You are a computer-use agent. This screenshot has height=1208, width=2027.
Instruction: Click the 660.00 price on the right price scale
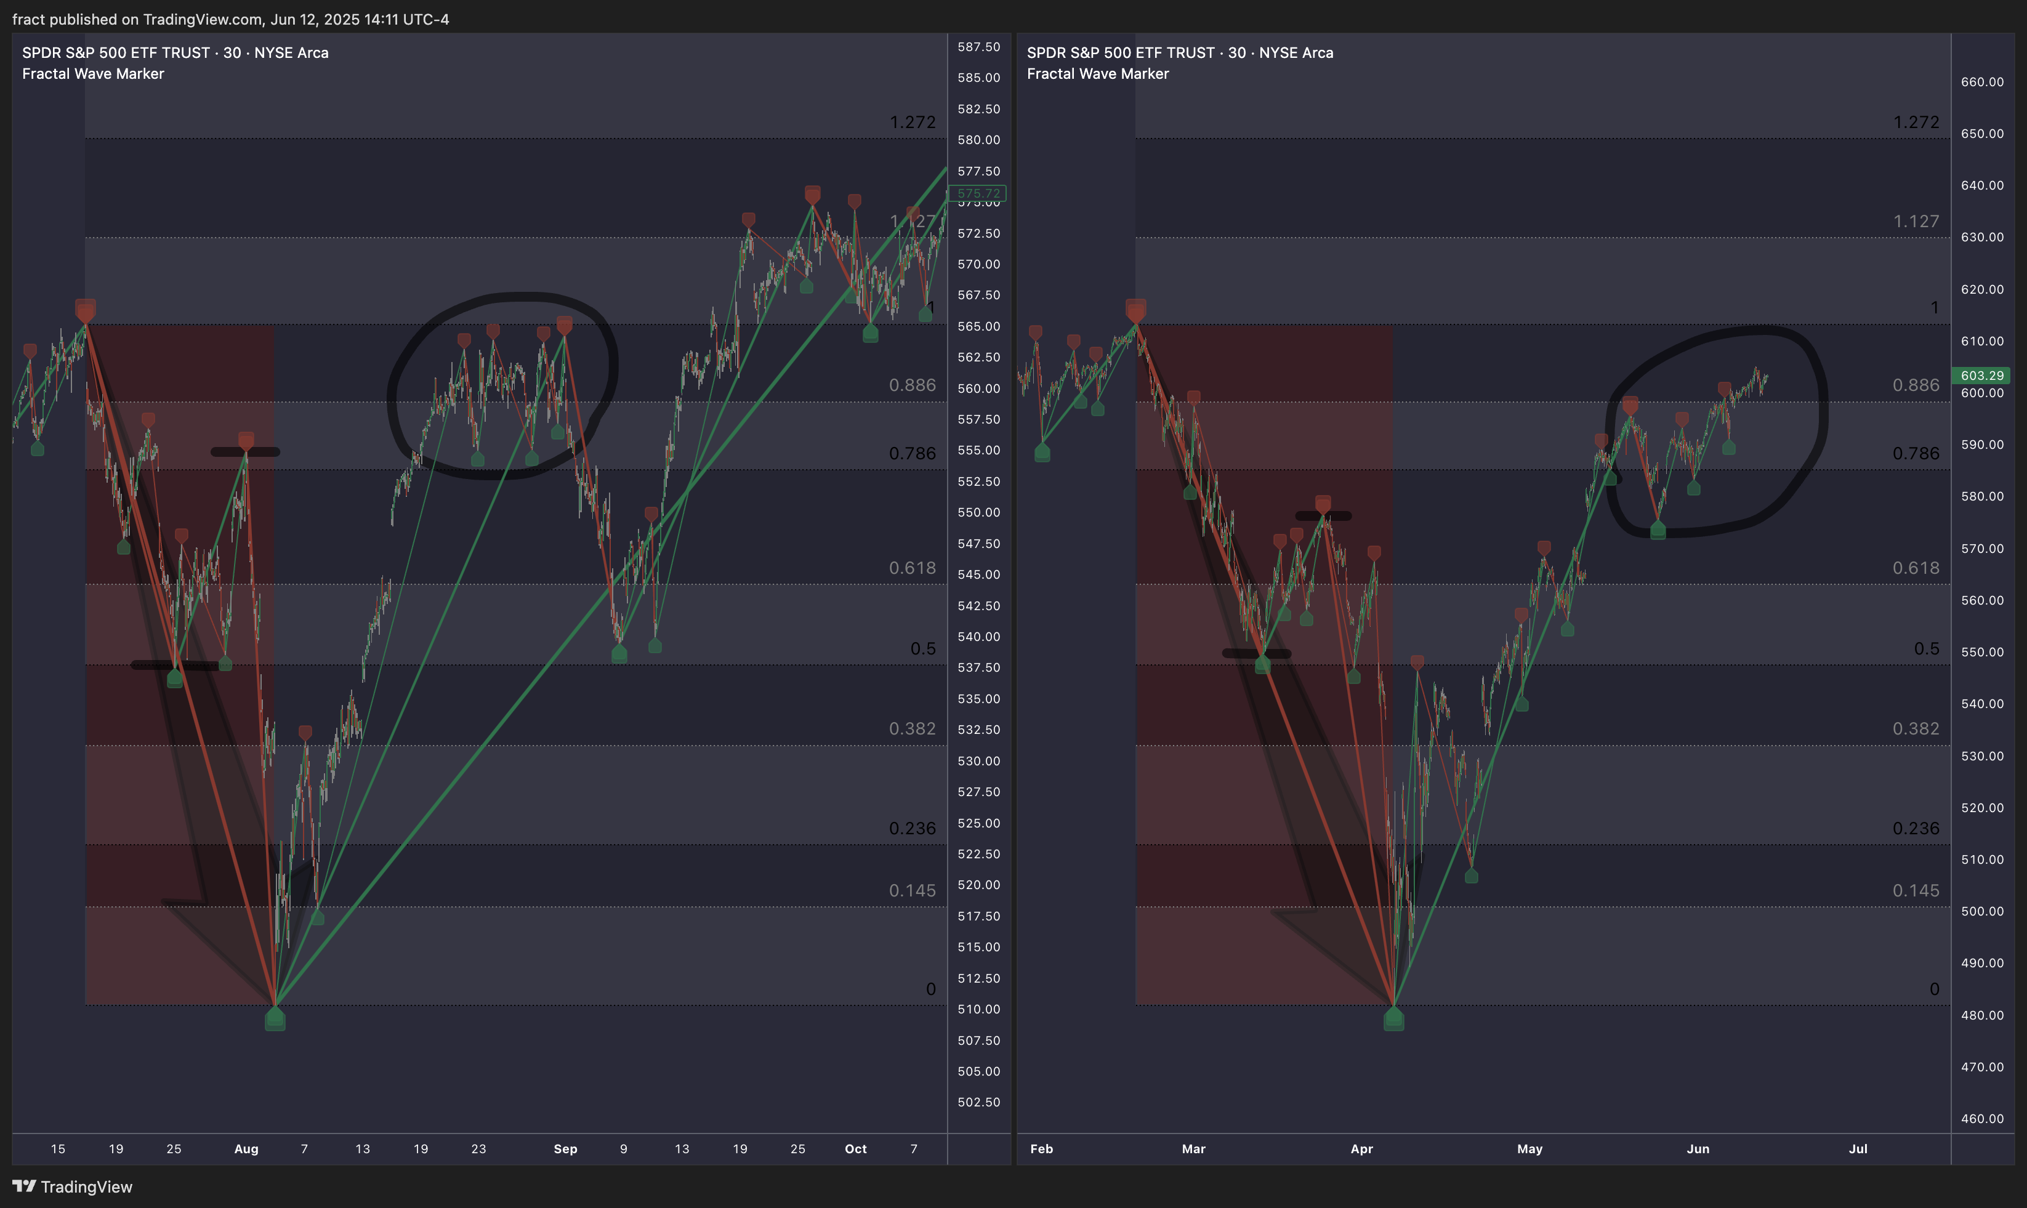[1982, 81]
